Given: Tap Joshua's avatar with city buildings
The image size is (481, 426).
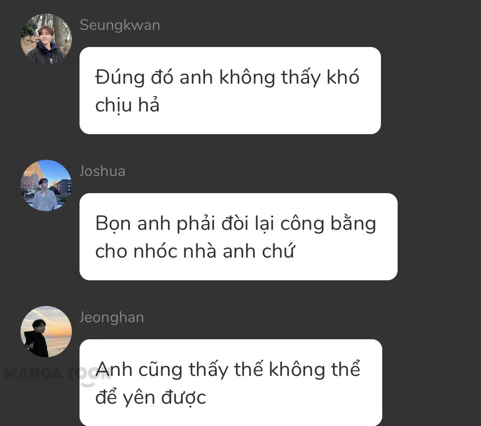Looking at the screenshot, I should pos(46,185).
